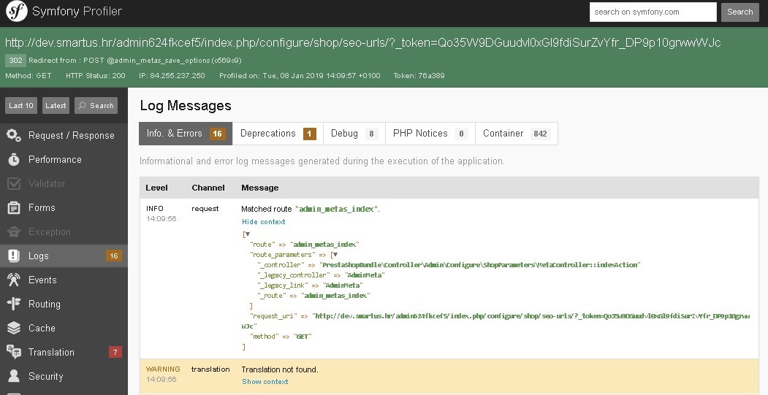Click the Level column header

156,188
